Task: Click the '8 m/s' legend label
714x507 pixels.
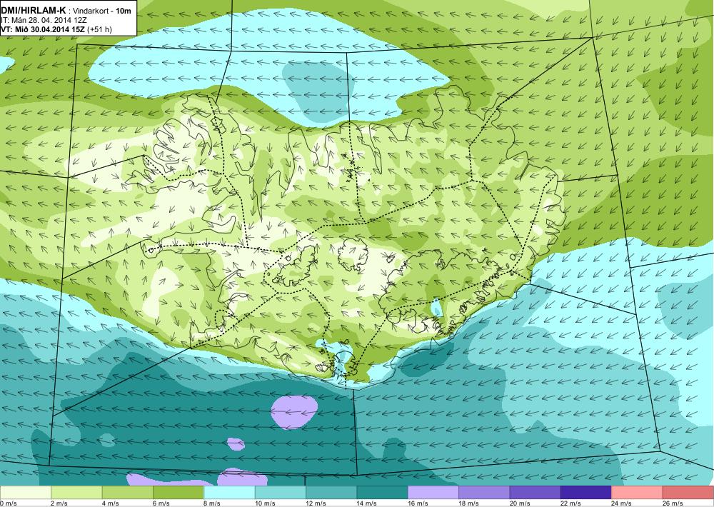Action: point(212,503)
